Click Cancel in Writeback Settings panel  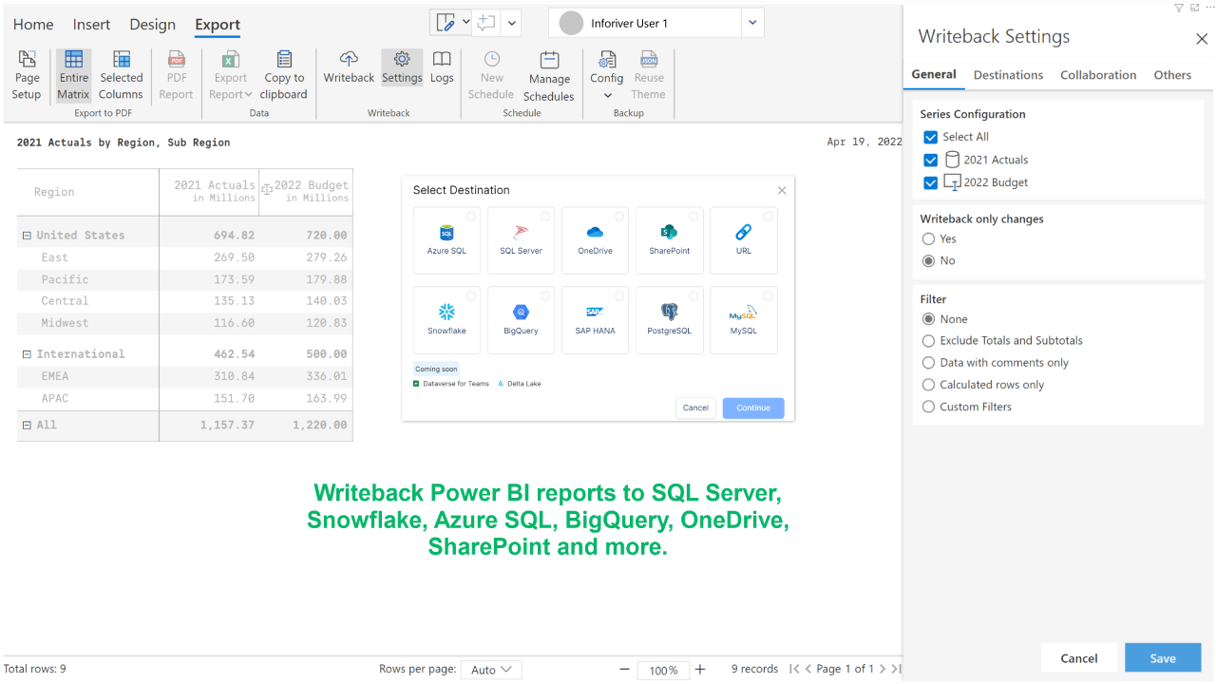tap(1079, 658)
